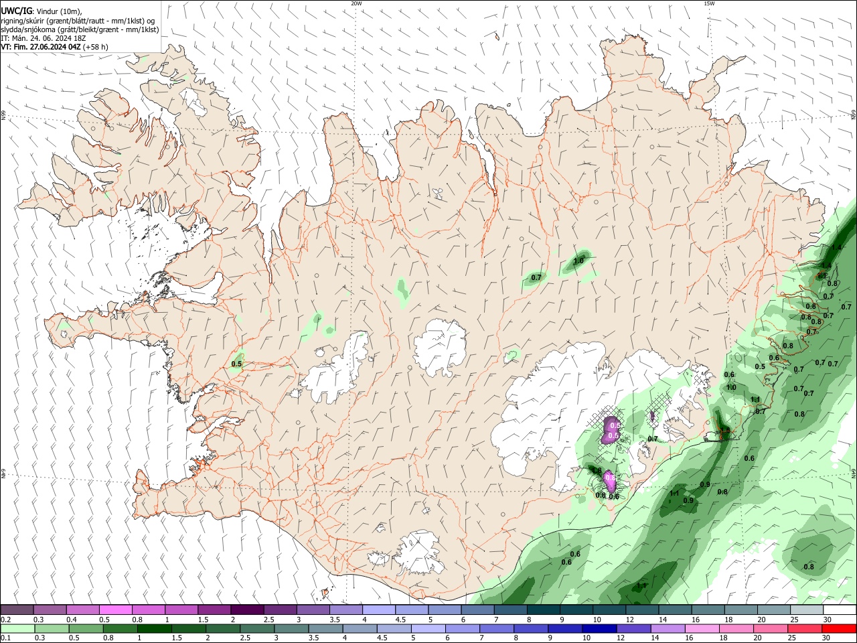
Task: Click the 0.8 value in isolated offshore southeast patch
Action: tap(809, 567)
